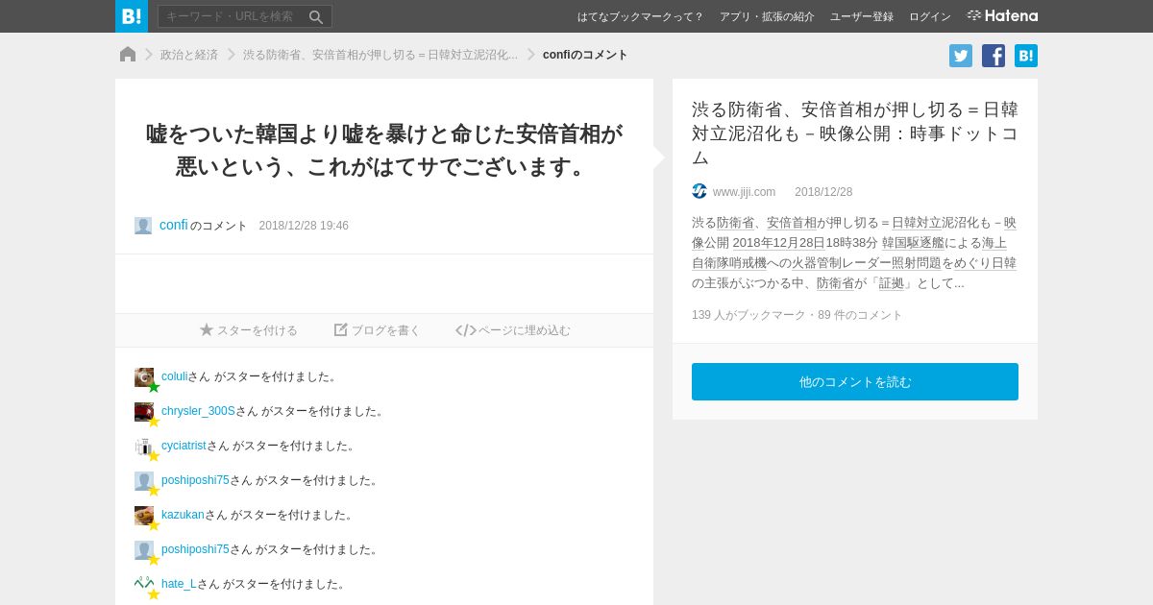Open 政治と経済 breadcrumb link
1153x605 pixels.
point(189,55)
